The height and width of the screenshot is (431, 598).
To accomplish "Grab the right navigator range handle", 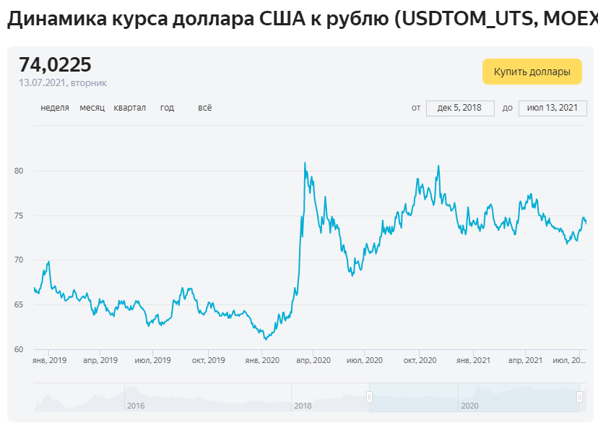I will (579, 397).
